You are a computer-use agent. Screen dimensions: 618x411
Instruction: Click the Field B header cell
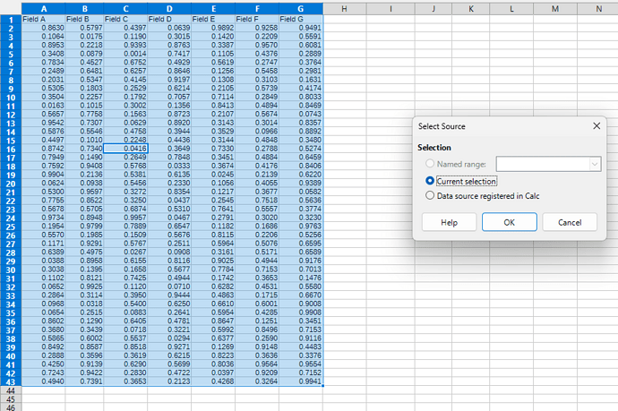(84, 19)
